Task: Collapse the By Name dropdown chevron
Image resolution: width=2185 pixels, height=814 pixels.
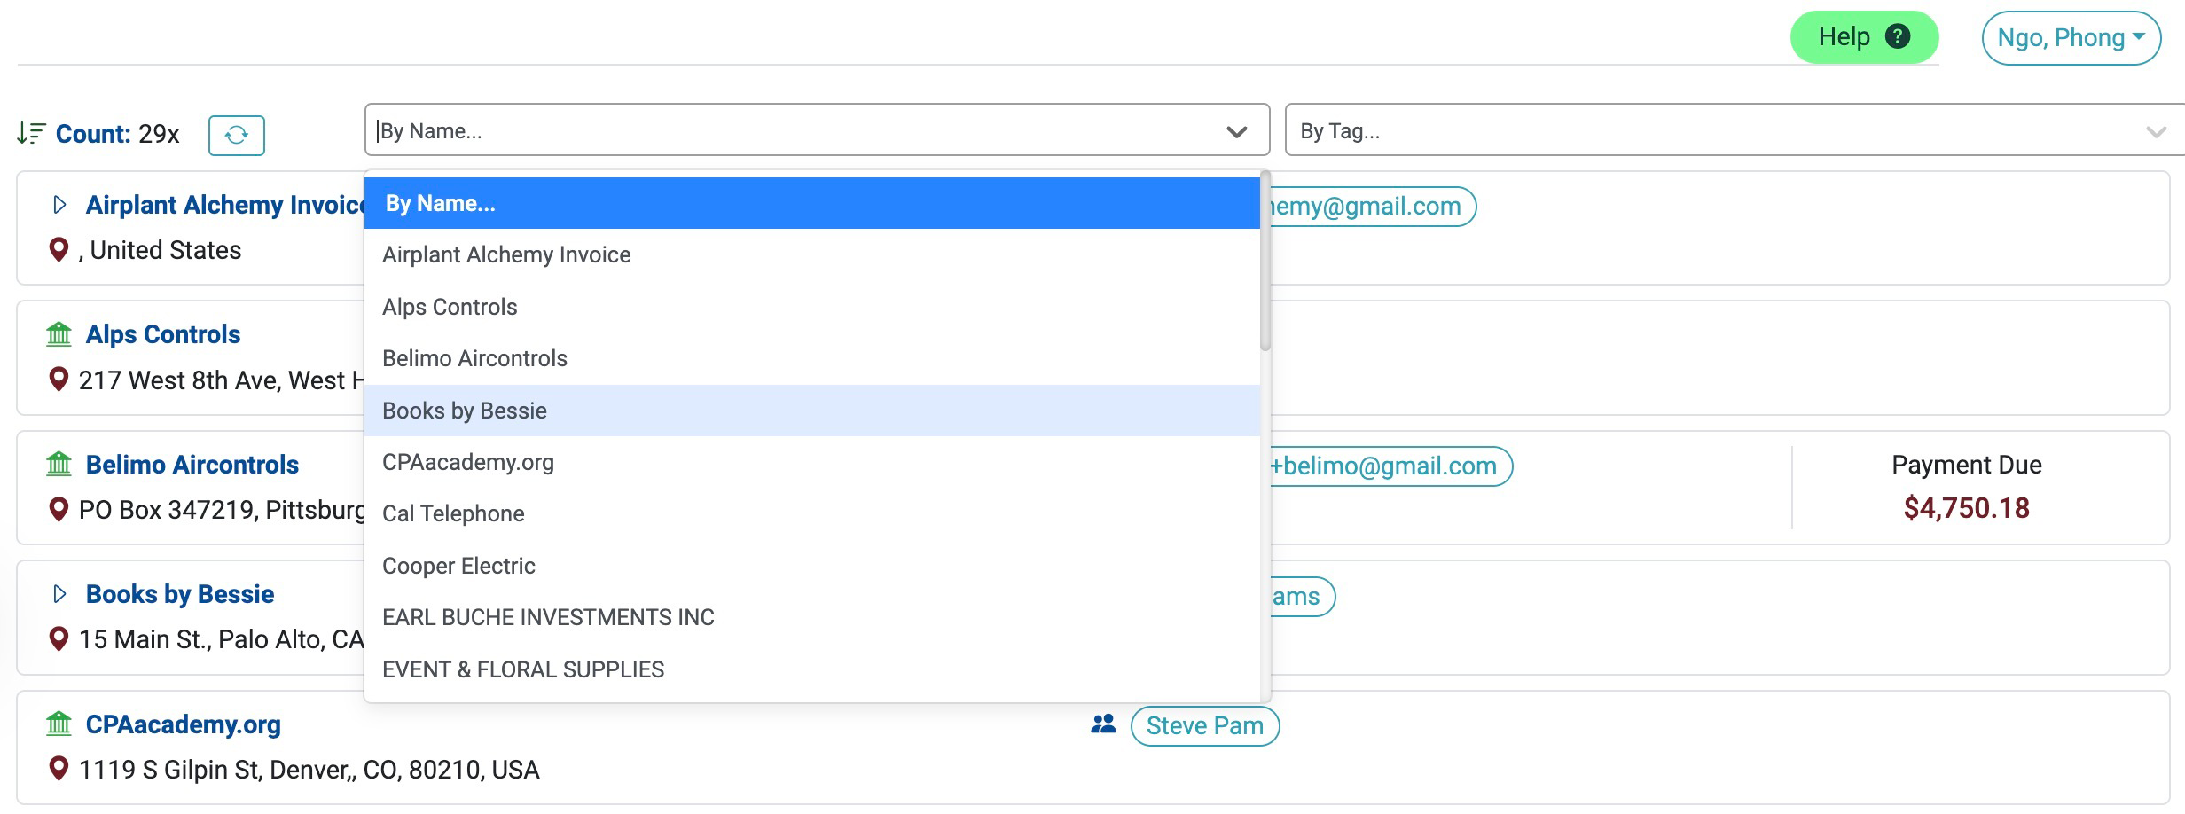Action: tap(1236, 132)
